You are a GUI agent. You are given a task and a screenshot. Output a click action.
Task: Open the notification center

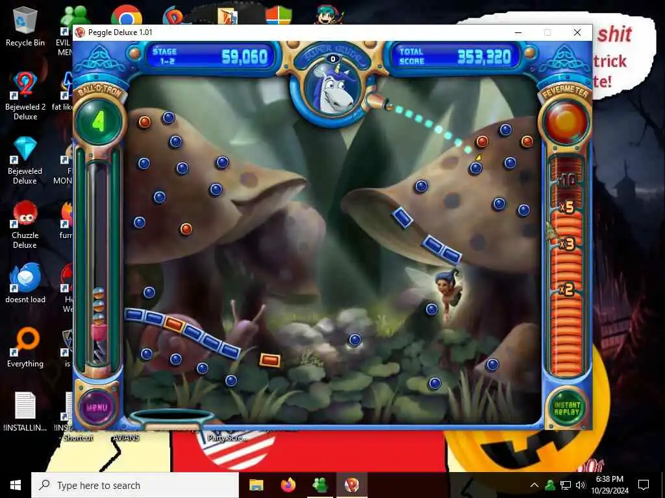pos(644,485)
